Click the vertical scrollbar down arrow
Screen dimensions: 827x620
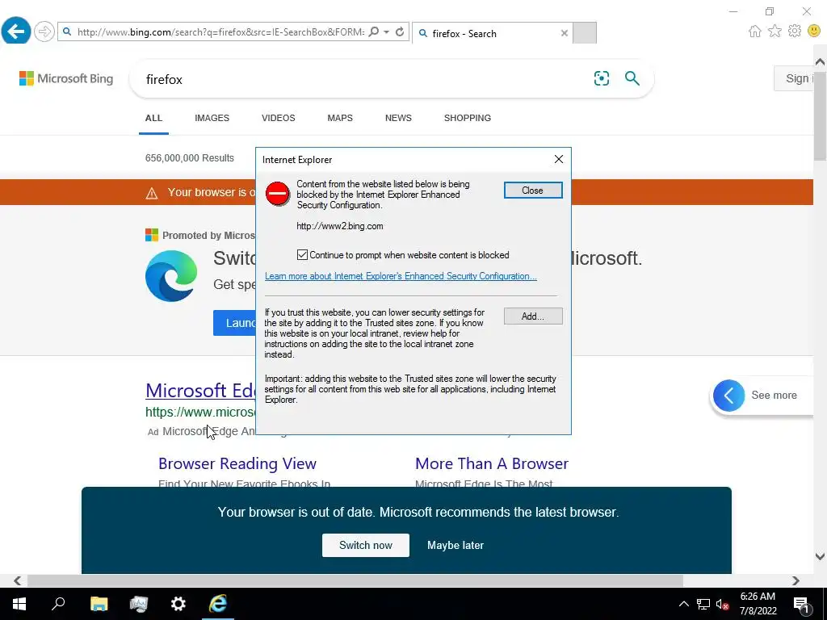[820, 557]
